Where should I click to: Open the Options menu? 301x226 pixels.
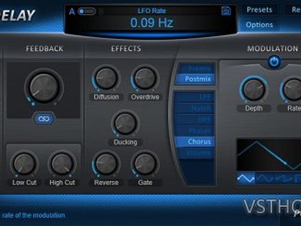[x=260, y=25]
